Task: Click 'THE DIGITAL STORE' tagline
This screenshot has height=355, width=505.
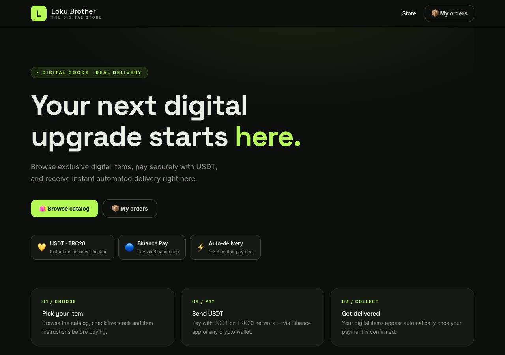Action: coord(77,17)
